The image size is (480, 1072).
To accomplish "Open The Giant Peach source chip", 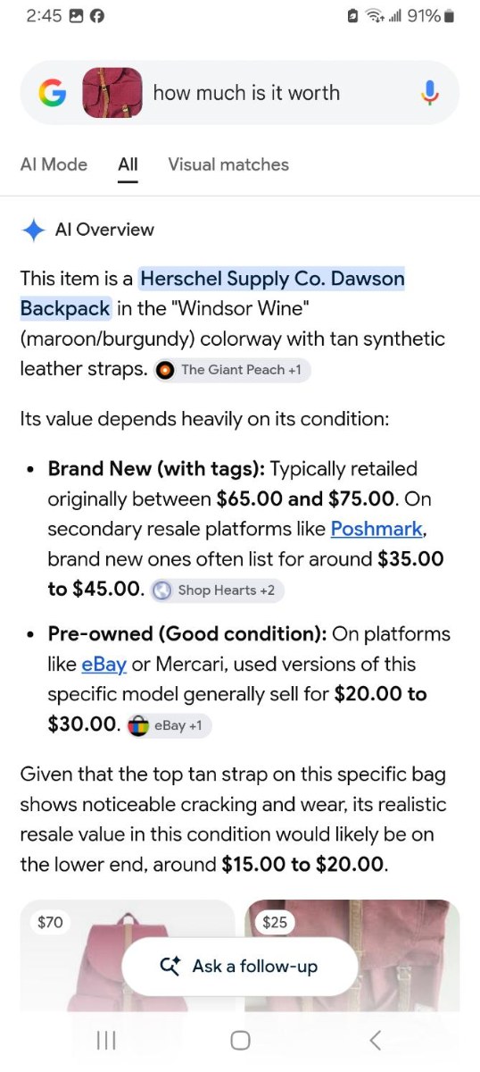I will (232, 370).
